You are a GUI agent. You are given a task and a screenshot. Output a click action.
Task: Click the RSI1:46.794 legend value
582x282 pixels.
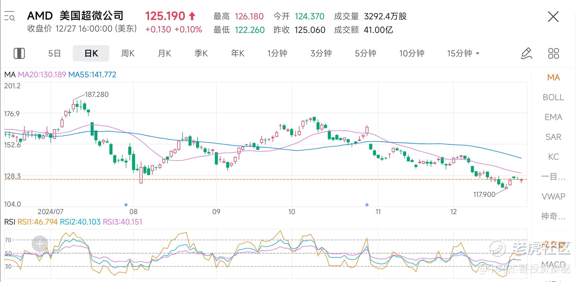37,222
